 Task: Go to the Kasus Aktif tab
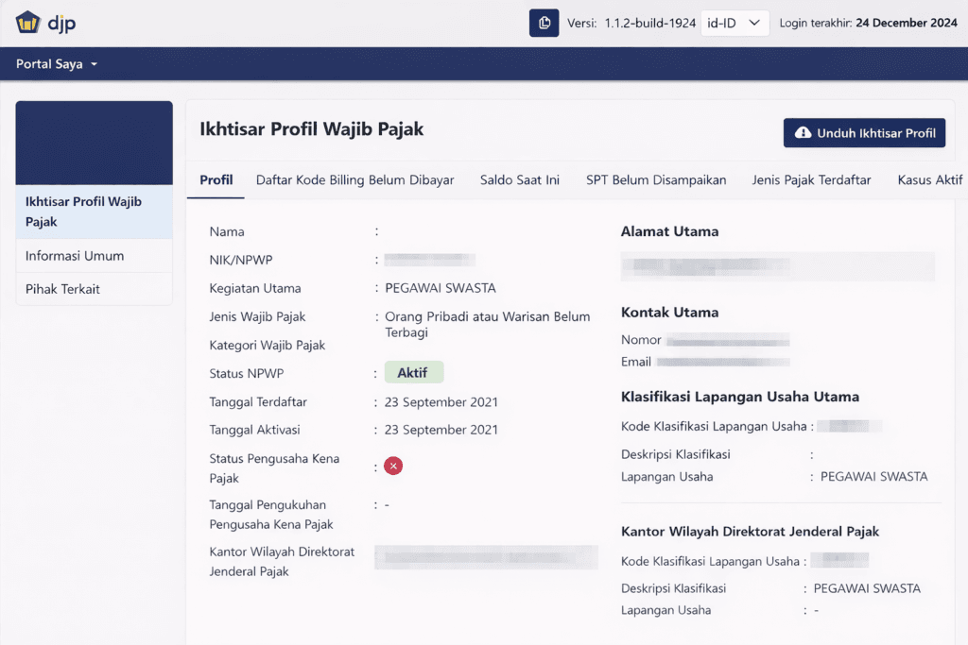coord(929,179)
